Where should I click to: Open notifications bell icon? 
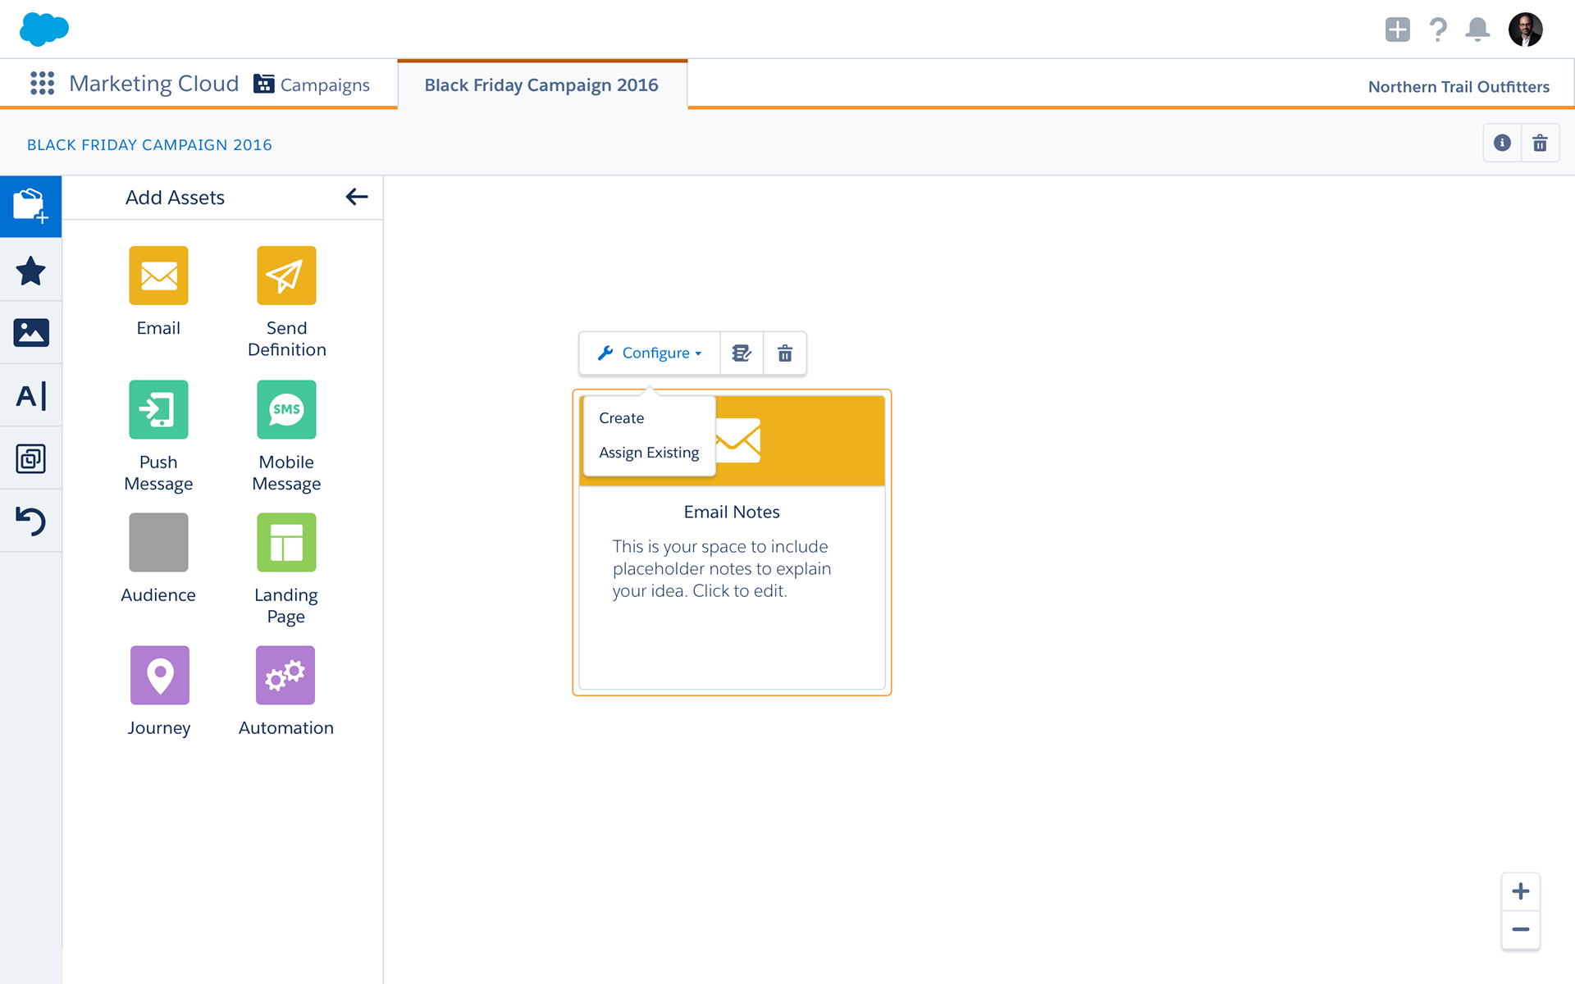tap(1477, 30)
